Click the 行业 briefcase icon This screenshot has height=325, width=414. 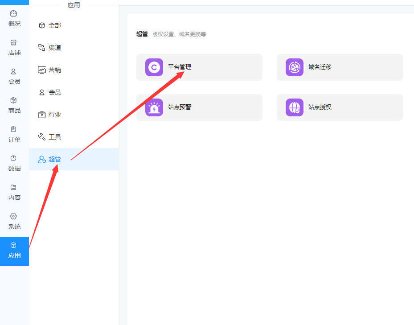tap(42, 115)
